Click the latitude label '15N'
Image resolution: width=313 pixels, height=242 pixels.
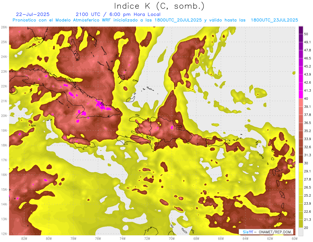coord(4,190)
